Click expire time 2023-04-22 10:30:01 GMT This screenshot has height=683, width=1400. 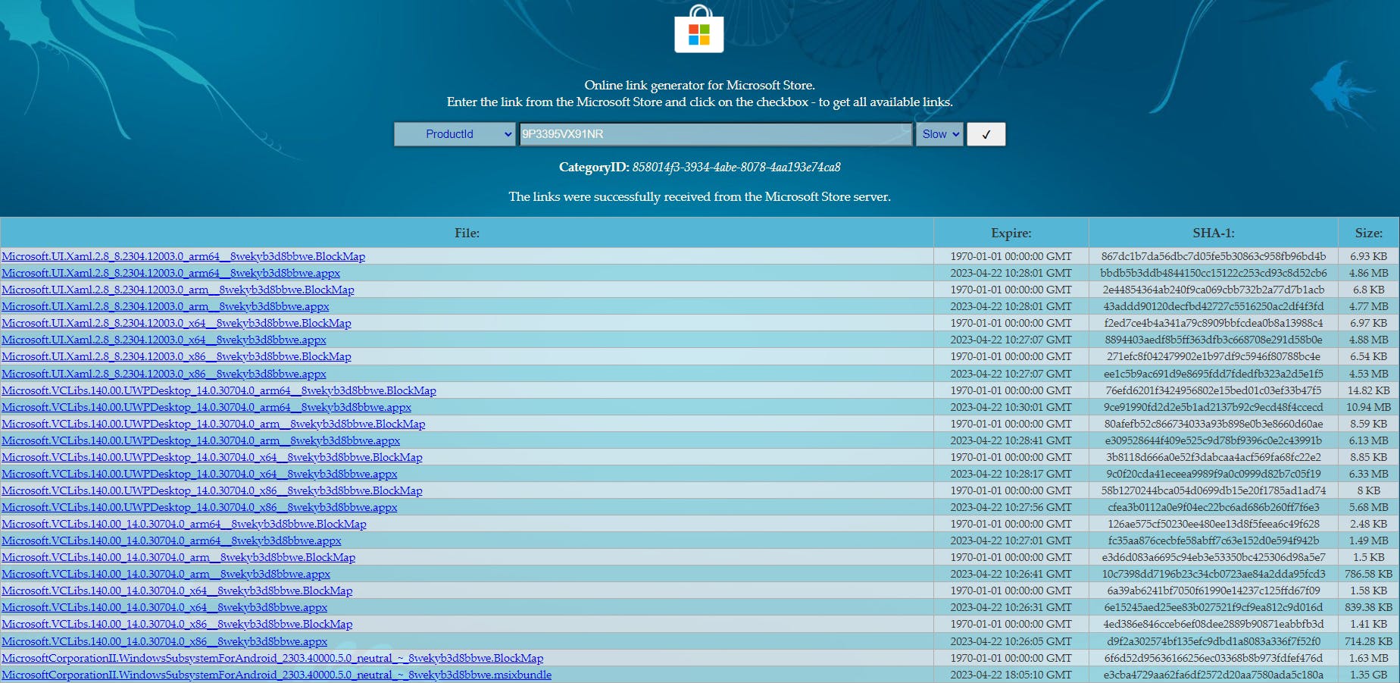point(1011,407)
